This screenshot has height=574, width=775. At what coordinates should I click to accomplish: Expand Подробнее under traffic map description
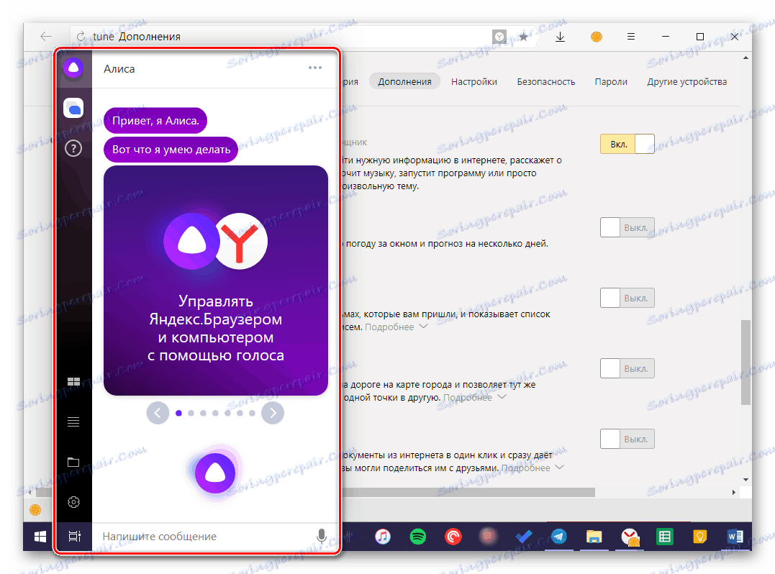tap(474, 398)
